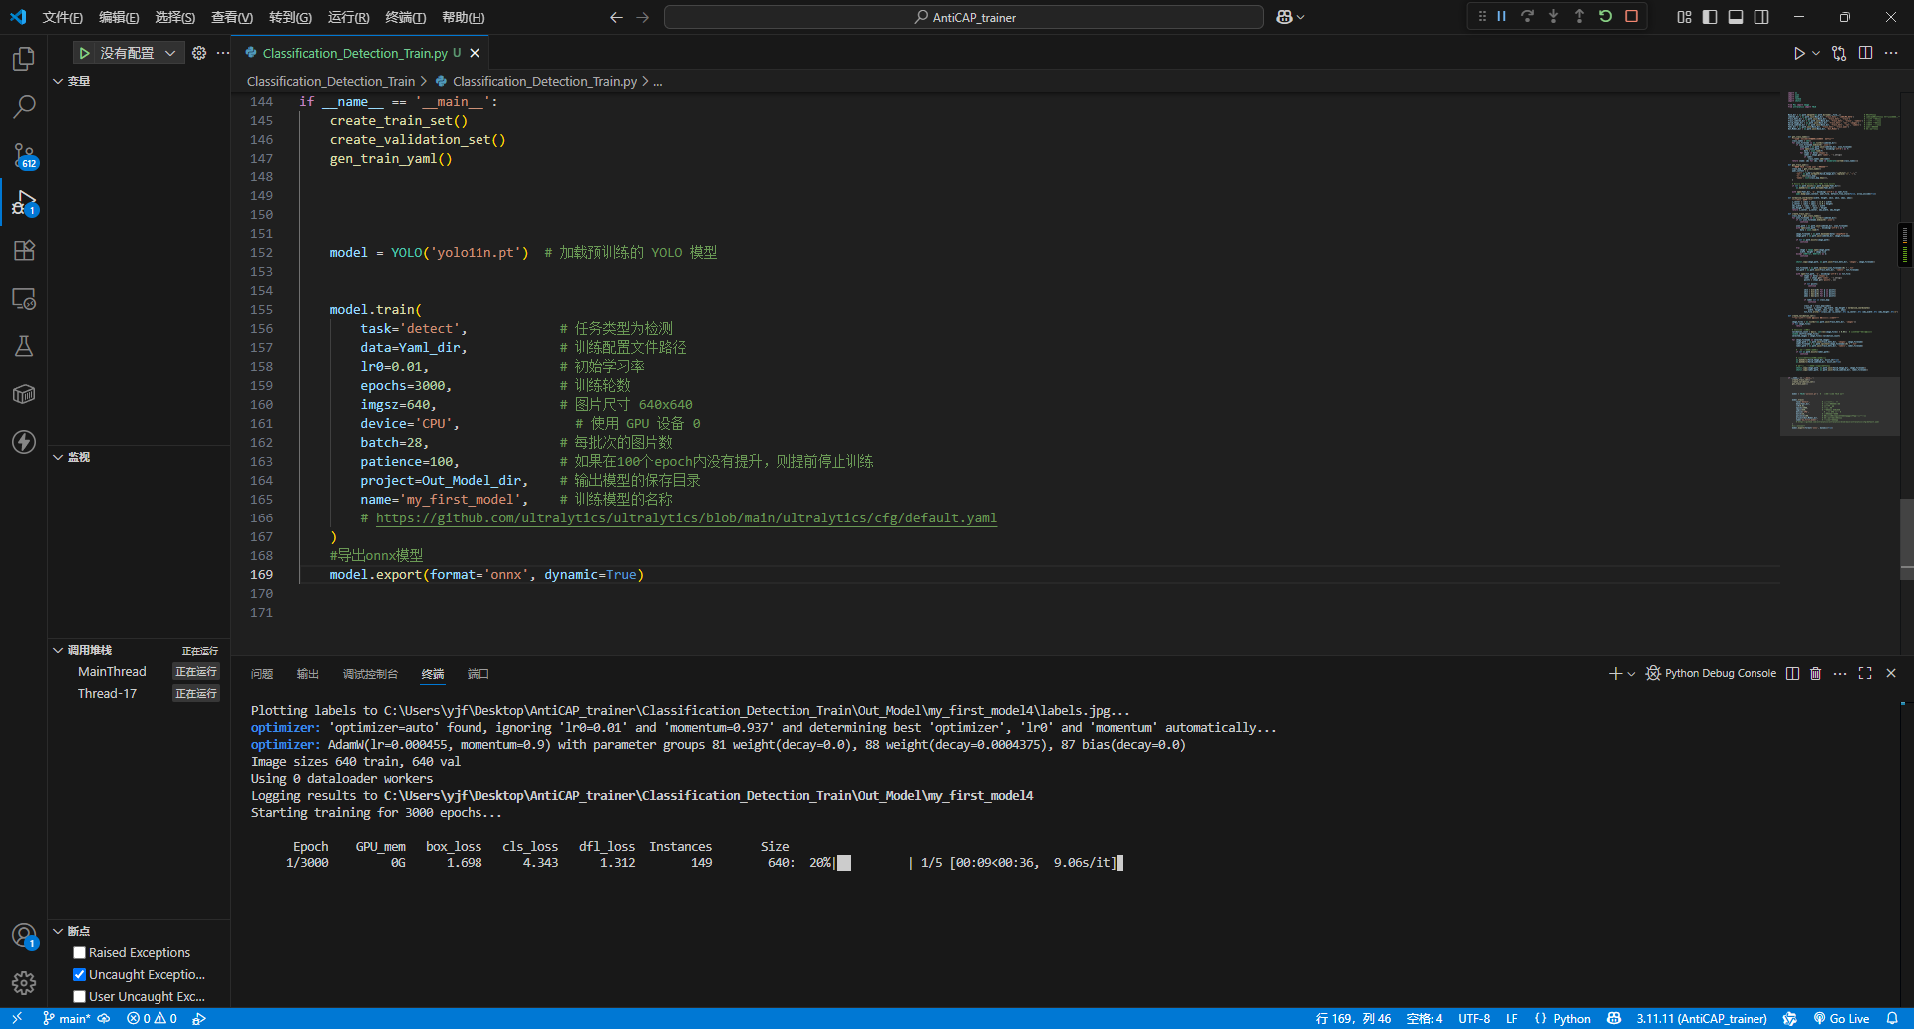Open the Explorer view in activity bar
The image size is (1914, 1029).
[x=24, y=59]
